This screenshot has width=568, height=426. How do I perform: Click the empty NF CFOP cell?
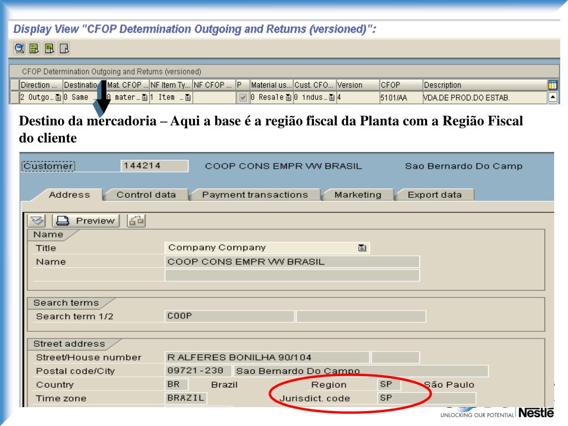(x=214, y=98)
